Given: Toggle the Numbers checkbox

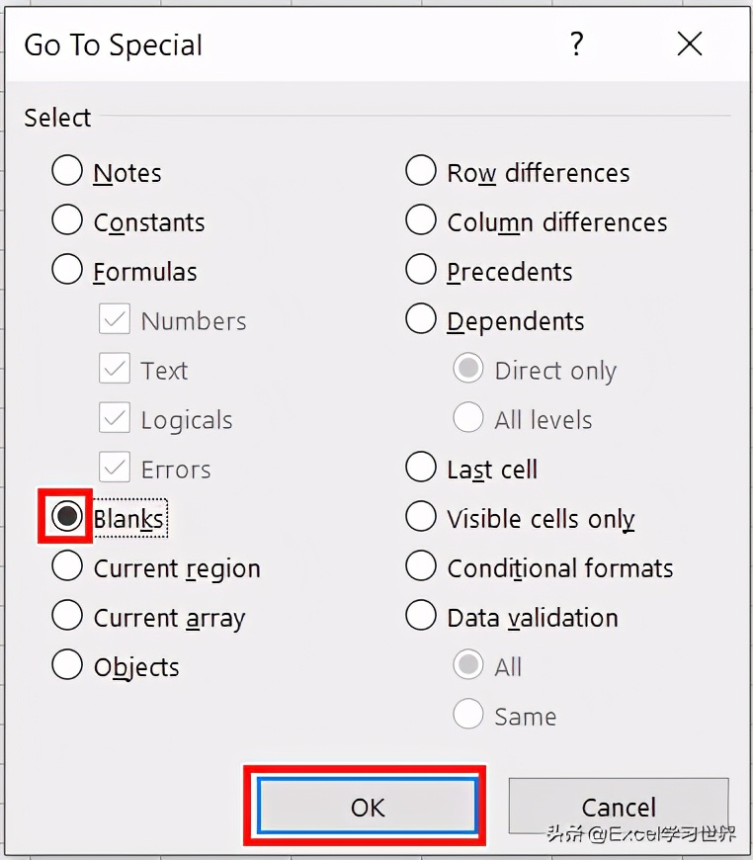Looking at the screenshot, I should pos(115,319).
